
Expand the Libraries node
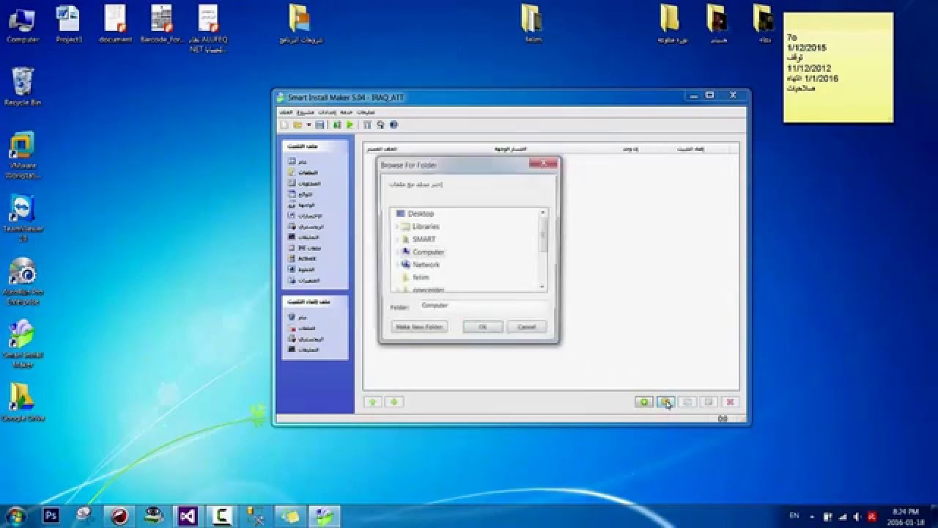coord(396,227)
